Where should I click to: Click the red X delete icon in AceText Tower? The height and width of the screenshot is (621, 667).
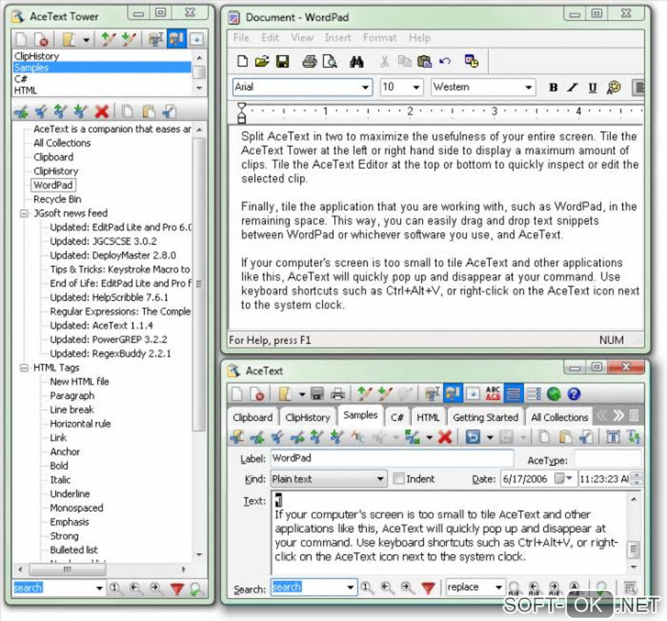pyautogui.click(x=101, y=112)
